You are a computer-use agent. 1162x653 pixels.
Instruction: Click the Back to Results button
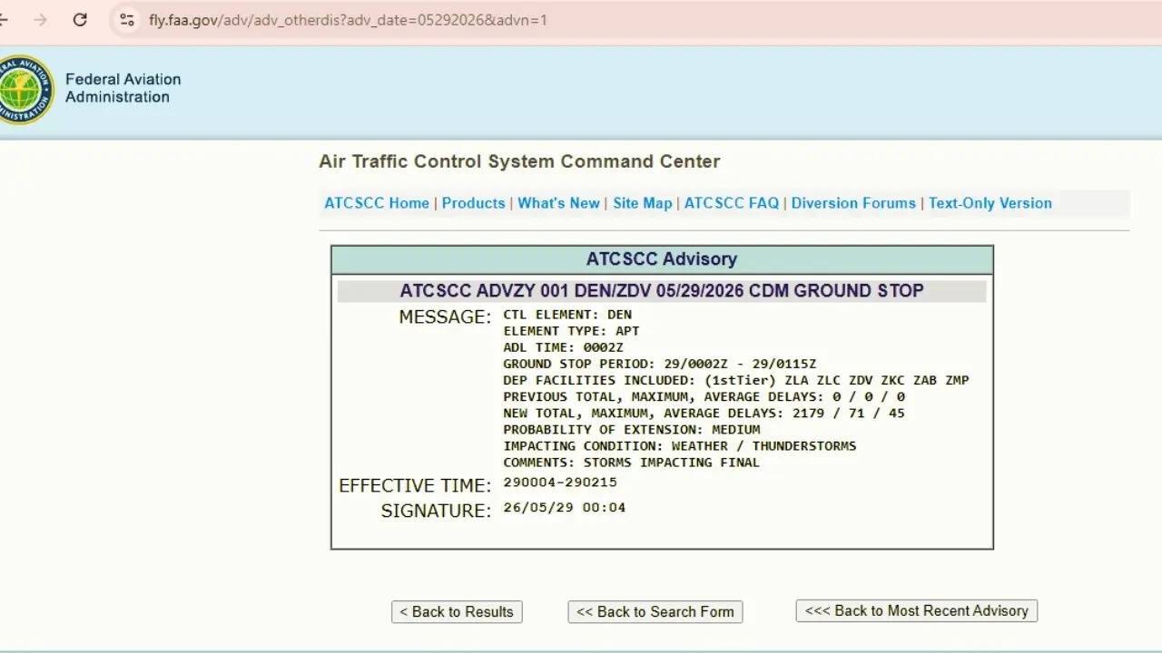coord(457,612)
